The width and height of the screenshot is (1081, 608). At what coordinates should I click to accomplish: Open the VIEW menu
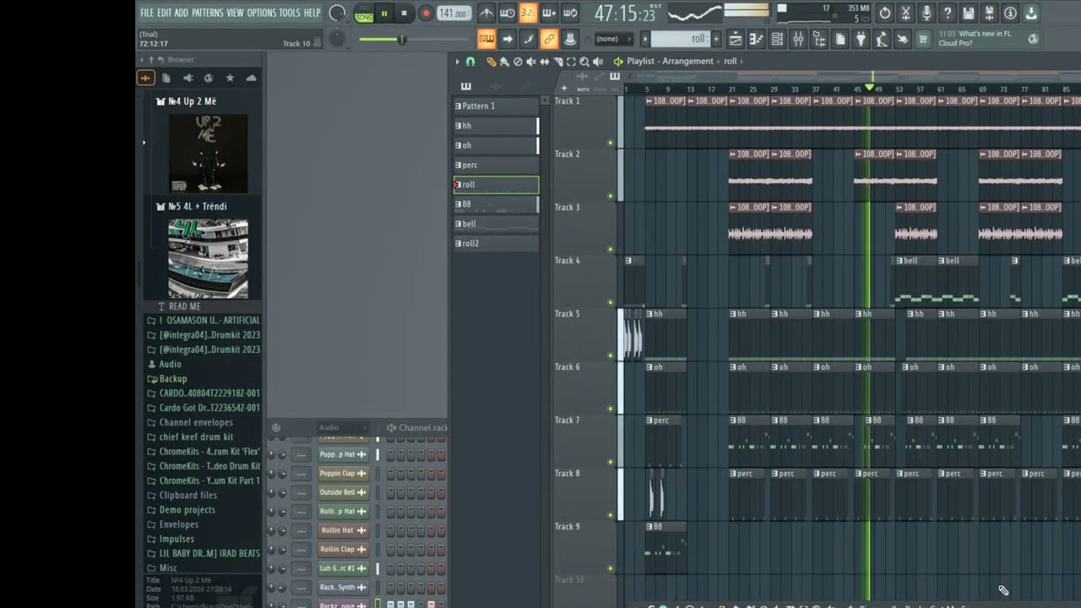235,13
